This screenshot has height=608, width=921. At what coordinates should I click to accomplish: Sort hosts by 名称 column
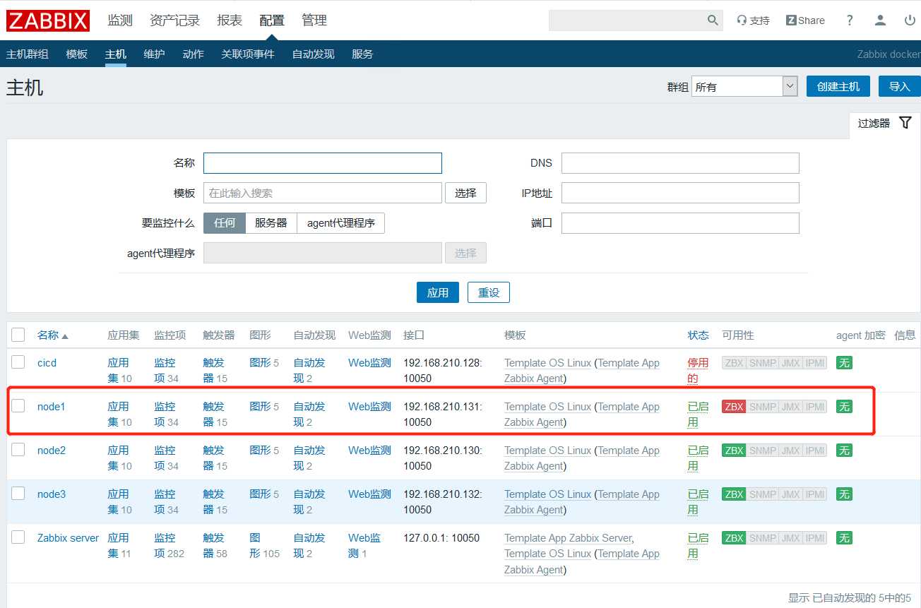pyautogui.click(x=53, y=335)
